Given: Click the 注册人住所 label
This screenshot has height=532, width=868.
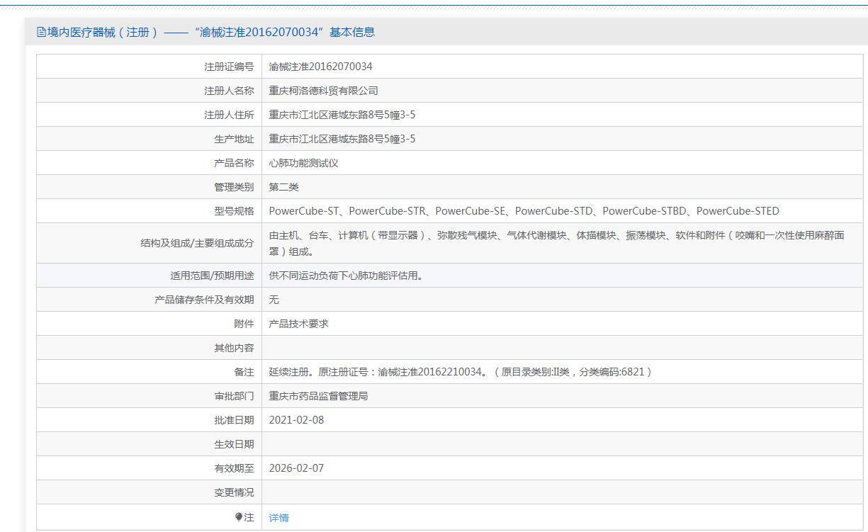Looking at the screenshot, I should point(229,115).
